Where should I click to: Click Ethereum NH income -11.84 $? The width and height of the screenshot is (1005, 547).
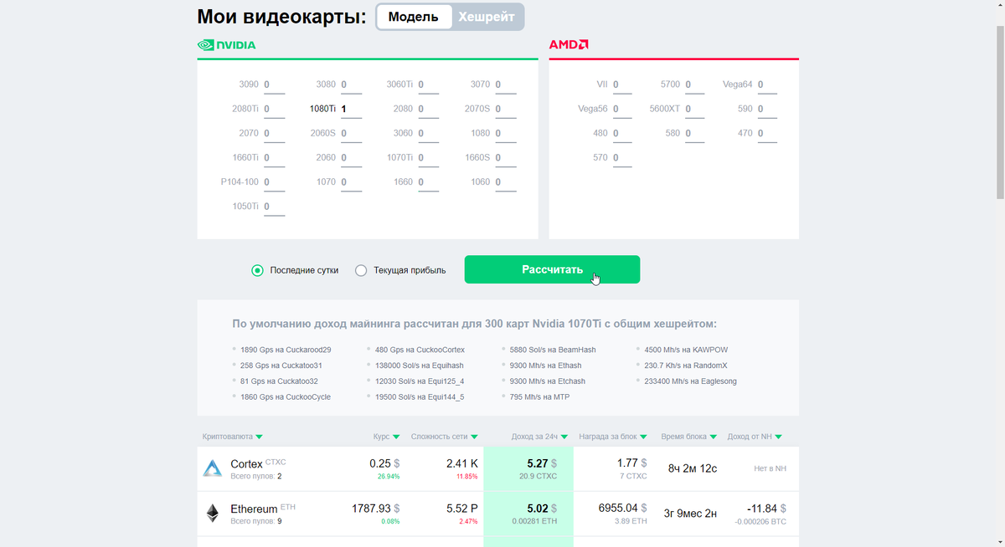766,508
